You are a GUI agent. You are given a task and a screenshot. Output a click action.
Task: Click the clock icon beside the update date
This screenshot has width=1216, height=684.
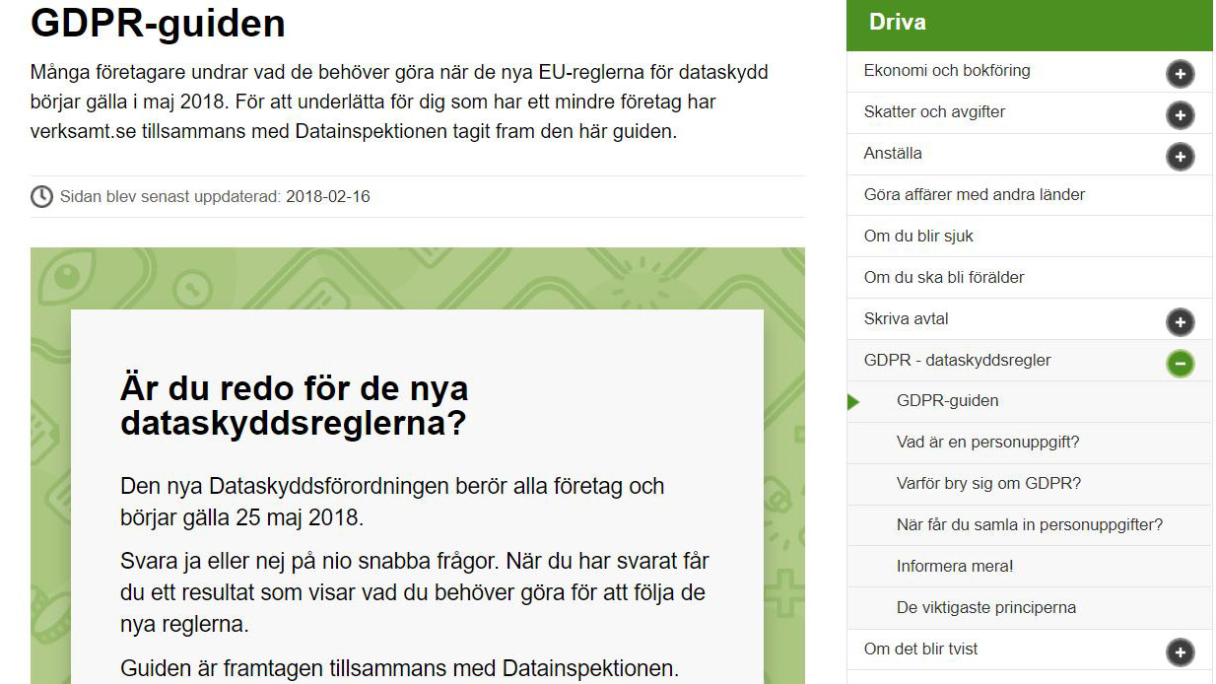pyautogui.click(x=40, y=196)
